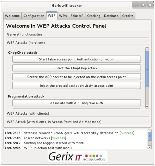Create the ARP packet to be injected
155x166 pixels.
point(77,77)
